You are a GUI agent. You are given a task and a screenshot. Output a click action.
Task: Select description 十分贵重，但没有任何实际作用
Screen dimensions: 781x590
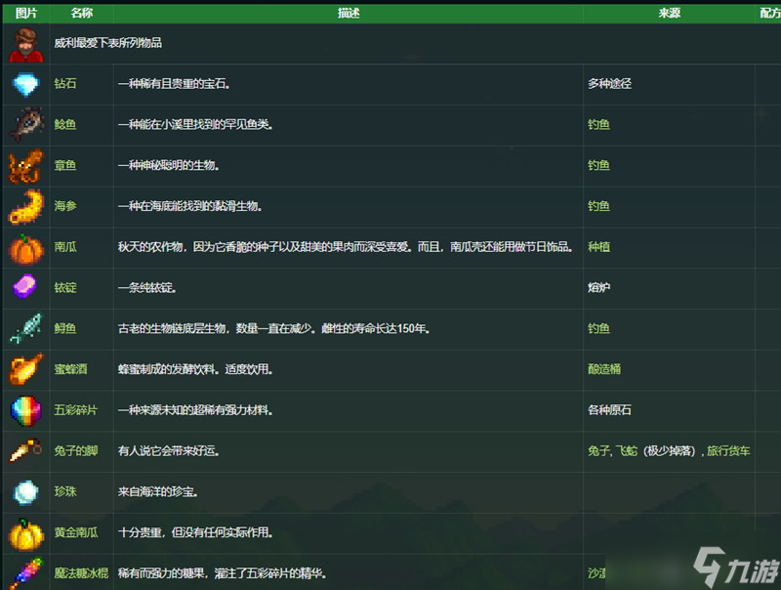(x=195, y=532)
